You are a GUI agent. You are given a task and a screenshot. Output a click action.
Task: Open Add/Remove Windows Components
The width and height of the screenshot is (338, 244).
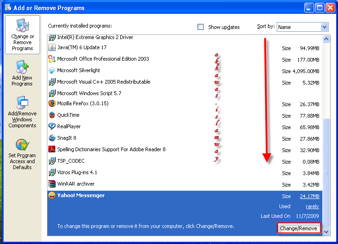pyautogui.click(x=22, y=112)
